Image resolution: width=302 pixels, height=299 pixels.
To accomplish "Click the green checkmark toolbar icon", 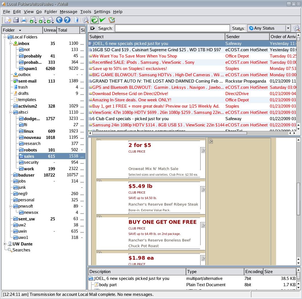I will pyautogui.click(x=103, y=20).
